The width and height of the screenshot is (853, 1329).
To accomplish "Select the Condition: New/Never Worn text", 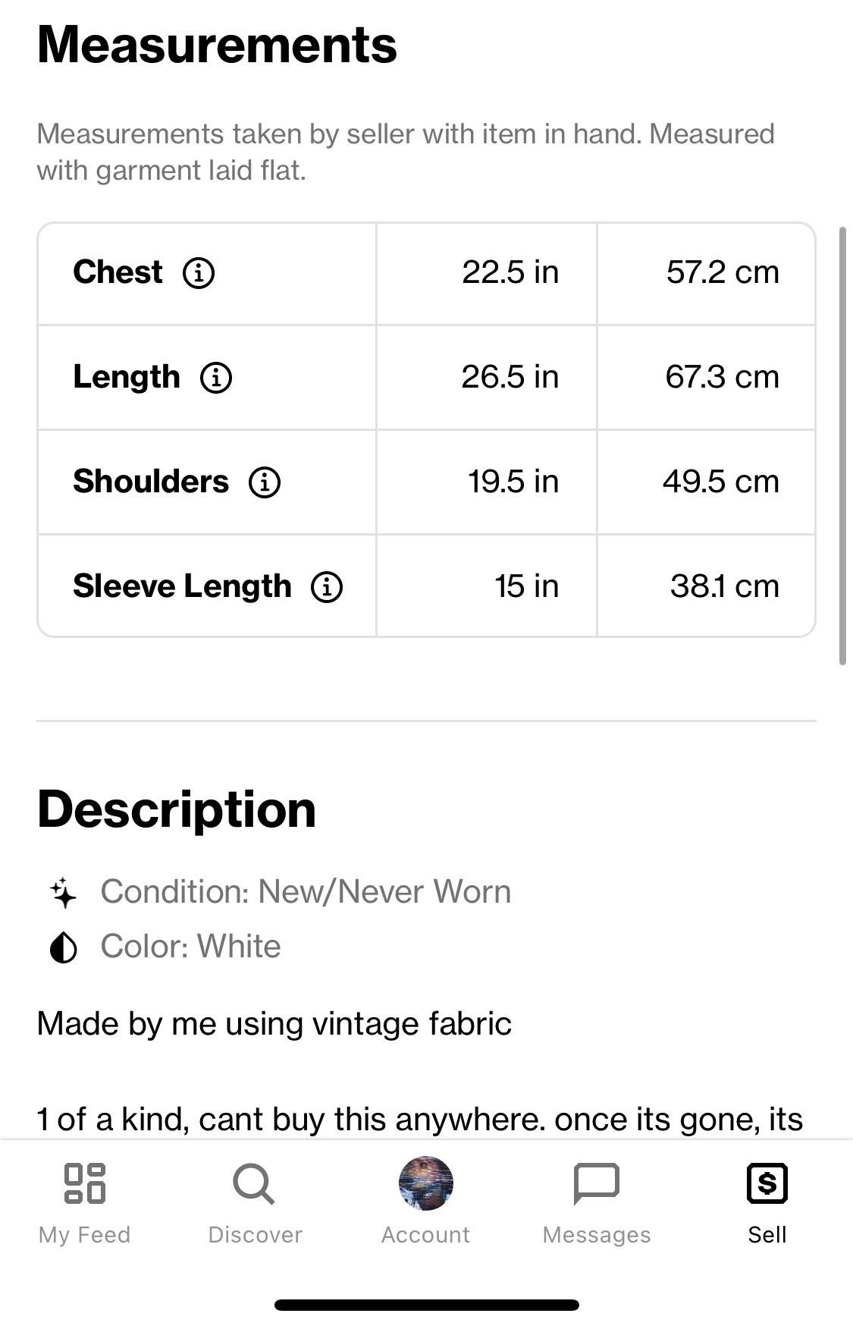I will tap(306, 892).
